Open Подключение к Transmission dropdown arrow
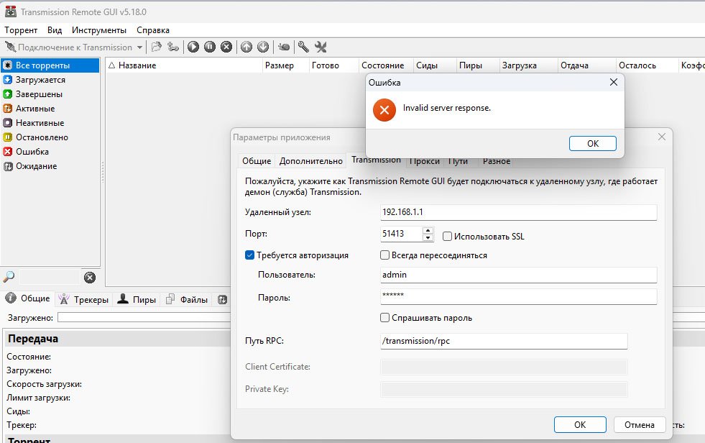 tap(139, 47)
